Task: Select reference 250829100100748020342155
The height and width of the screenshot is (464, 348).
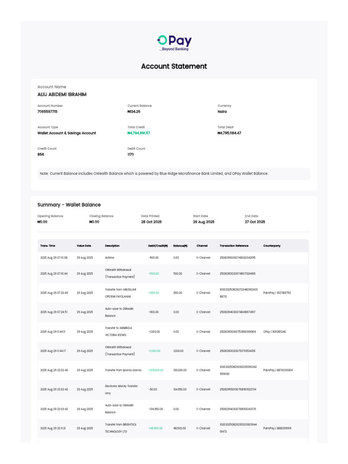Action: click(237, 258)
